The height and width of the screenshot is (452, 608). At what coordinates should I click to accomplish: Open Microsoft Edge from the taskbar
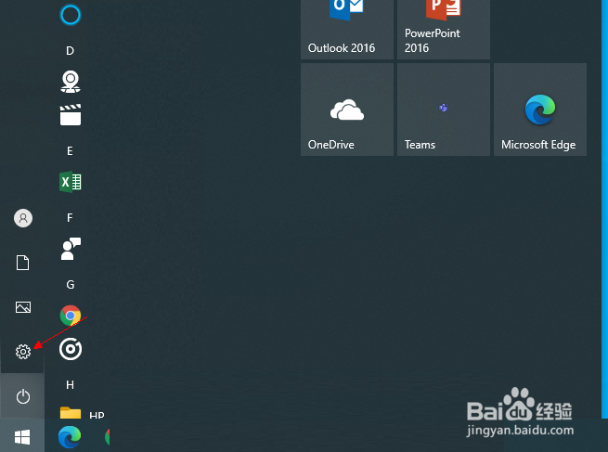(x=70, y=437)
